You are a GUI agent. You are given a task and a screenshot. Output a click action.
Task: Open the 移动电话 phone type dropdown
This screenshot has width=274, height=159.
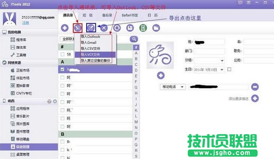[x=173, y=87]
